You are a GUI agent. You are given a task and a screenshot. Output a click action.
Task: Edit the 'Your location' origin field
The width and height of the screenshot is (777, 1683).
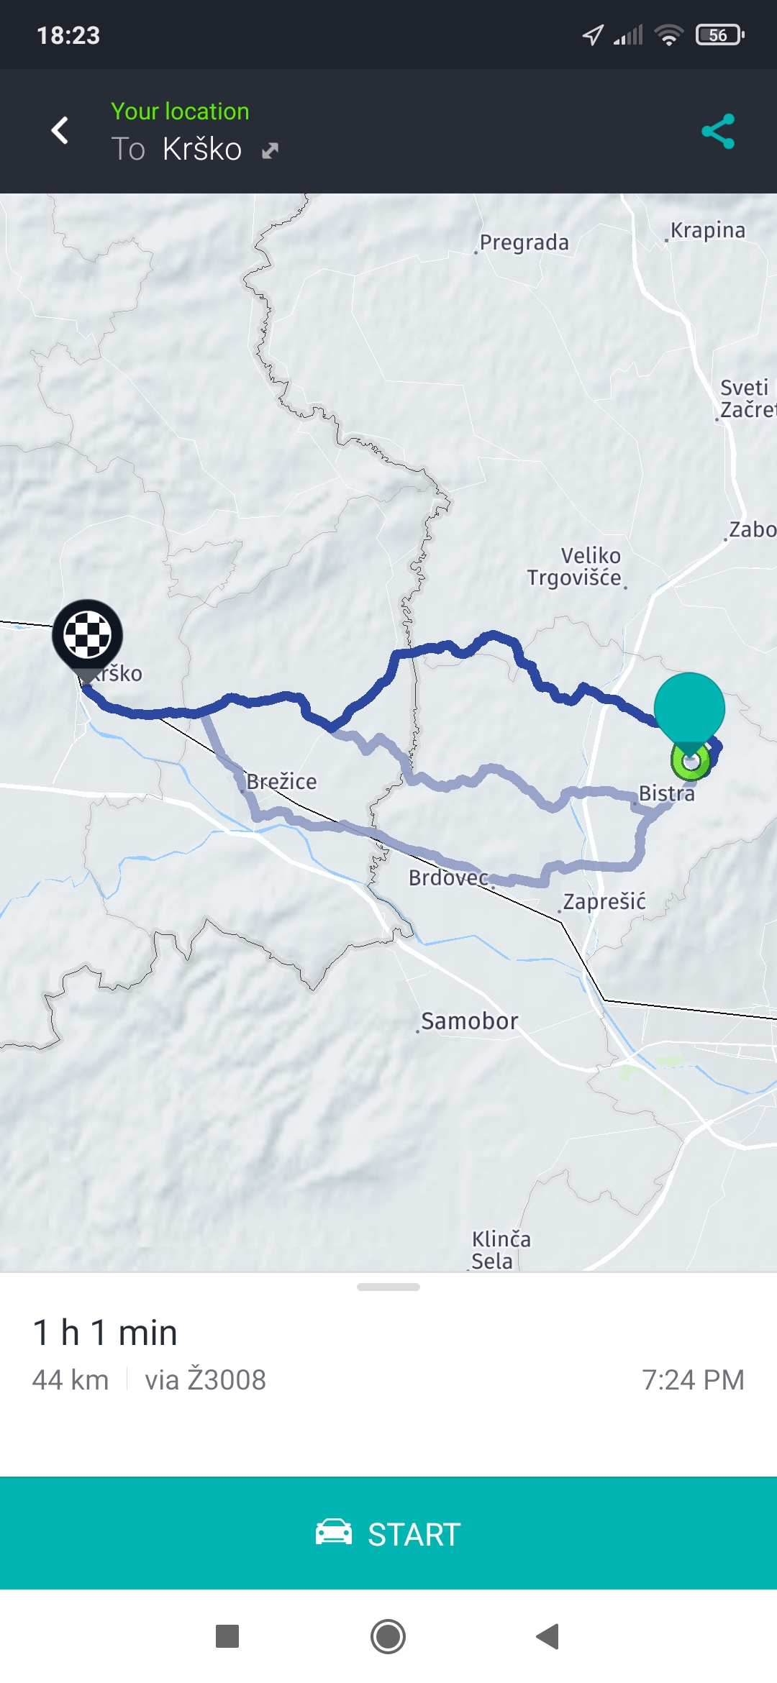[x=180, y=111]
